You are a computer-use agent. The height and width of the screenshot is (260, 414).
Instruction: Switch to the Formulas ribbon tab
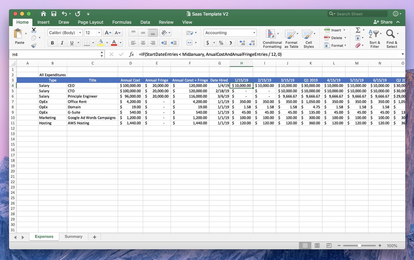(x=122, y=22)
